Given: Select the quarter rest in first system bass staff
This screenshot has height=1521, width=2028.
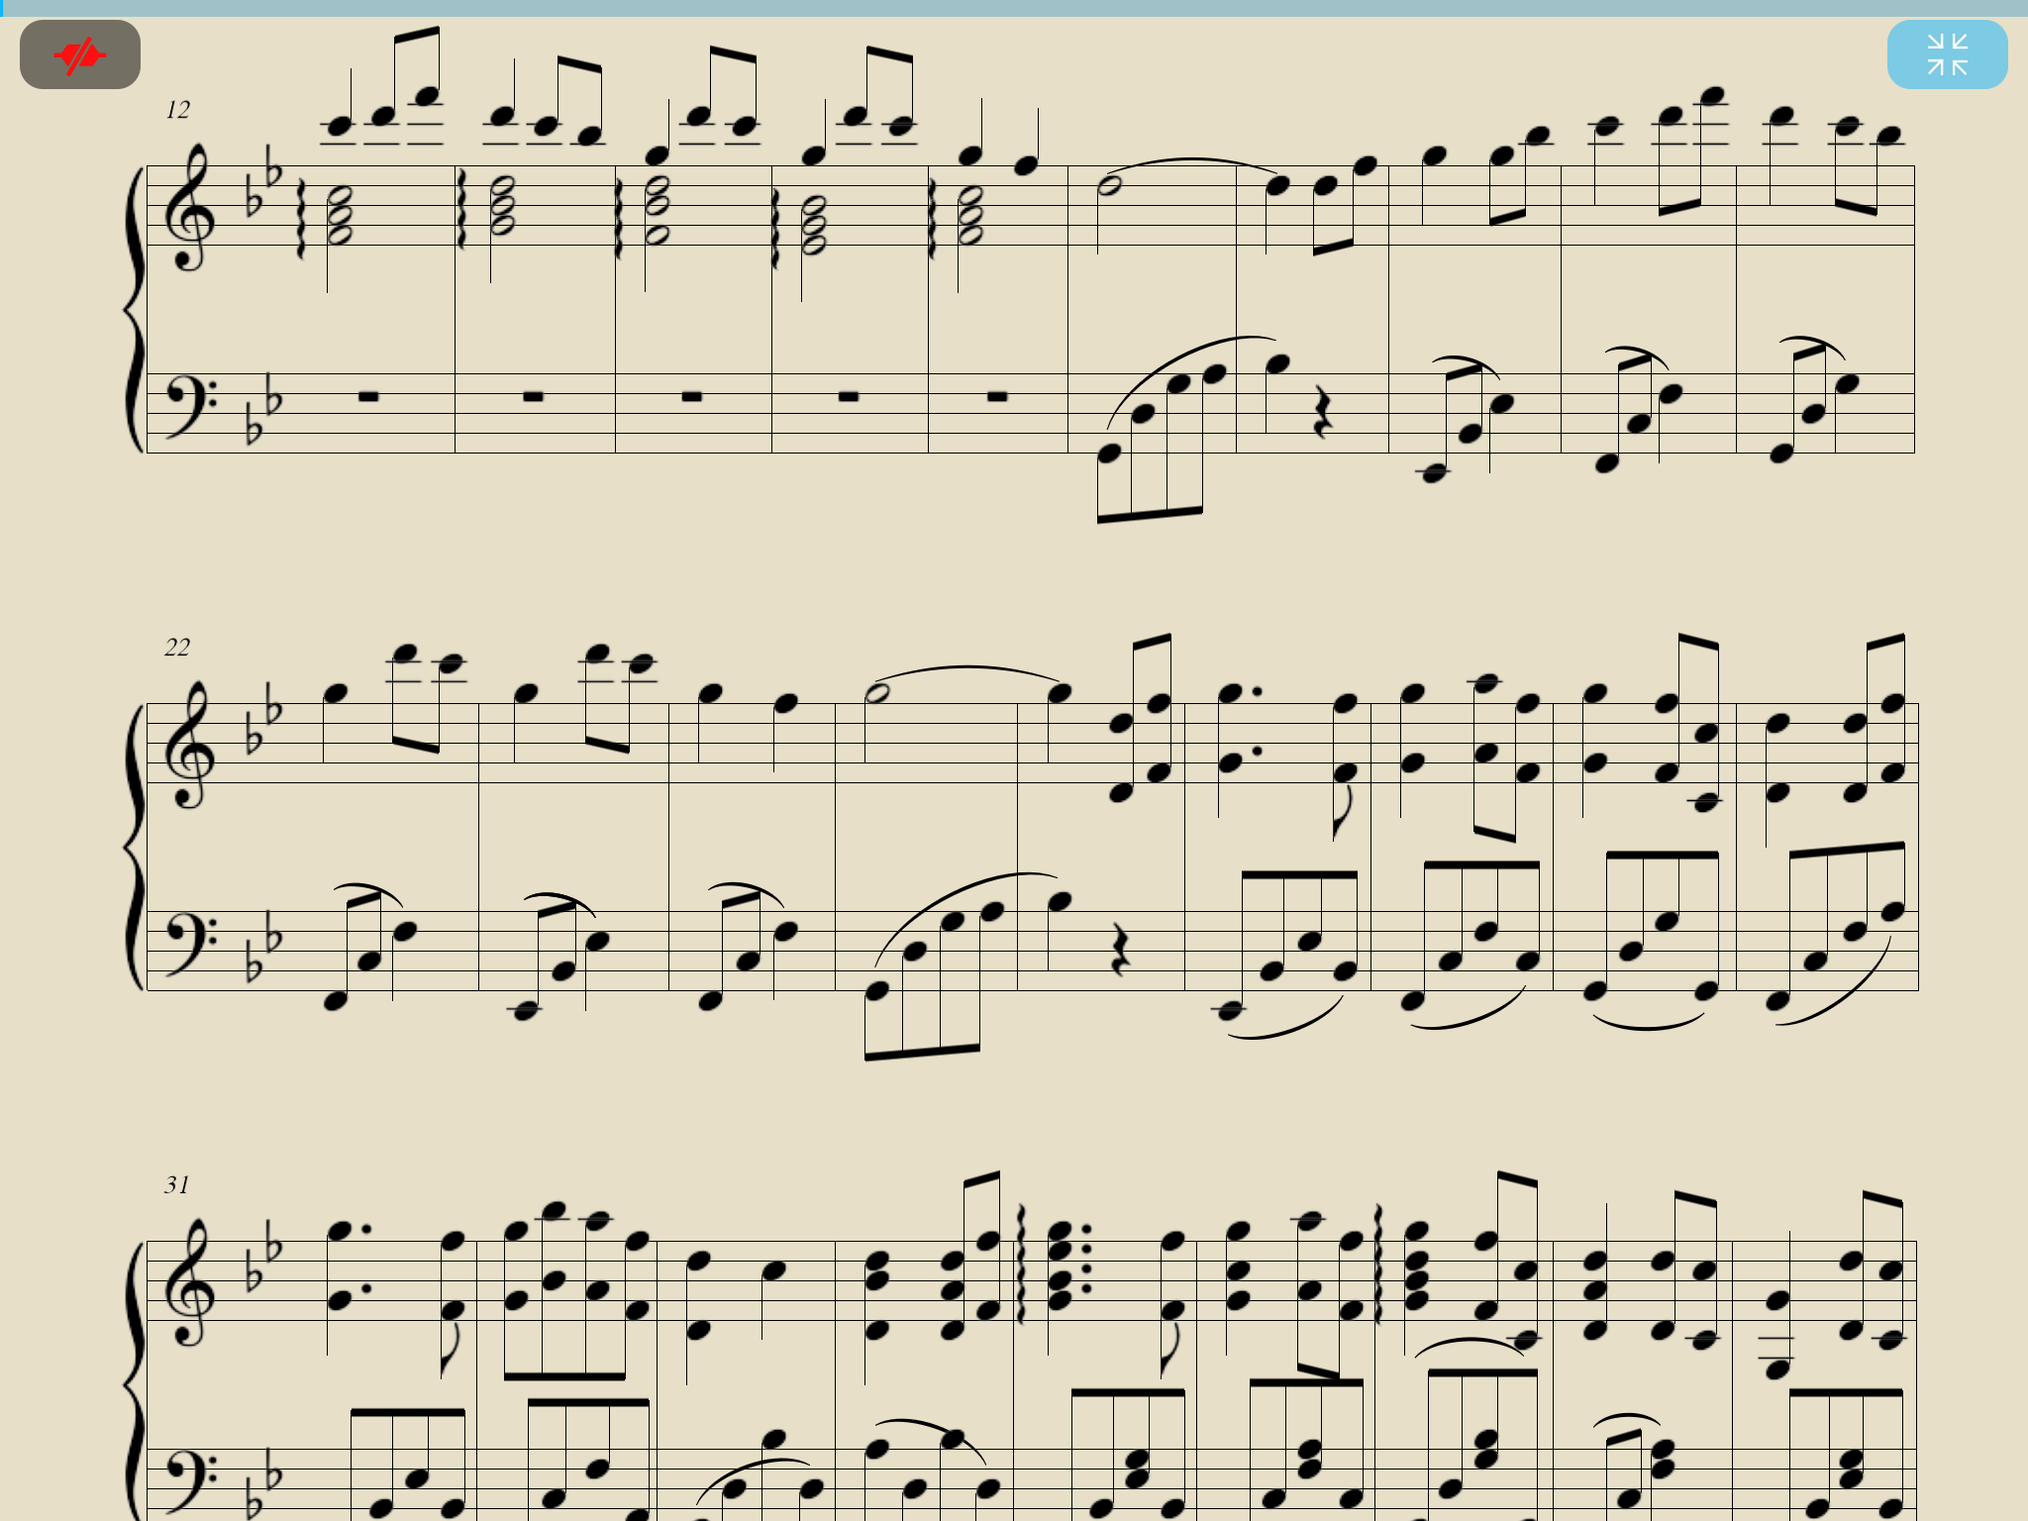Looking at the screenshot, I should point(1322,414).
